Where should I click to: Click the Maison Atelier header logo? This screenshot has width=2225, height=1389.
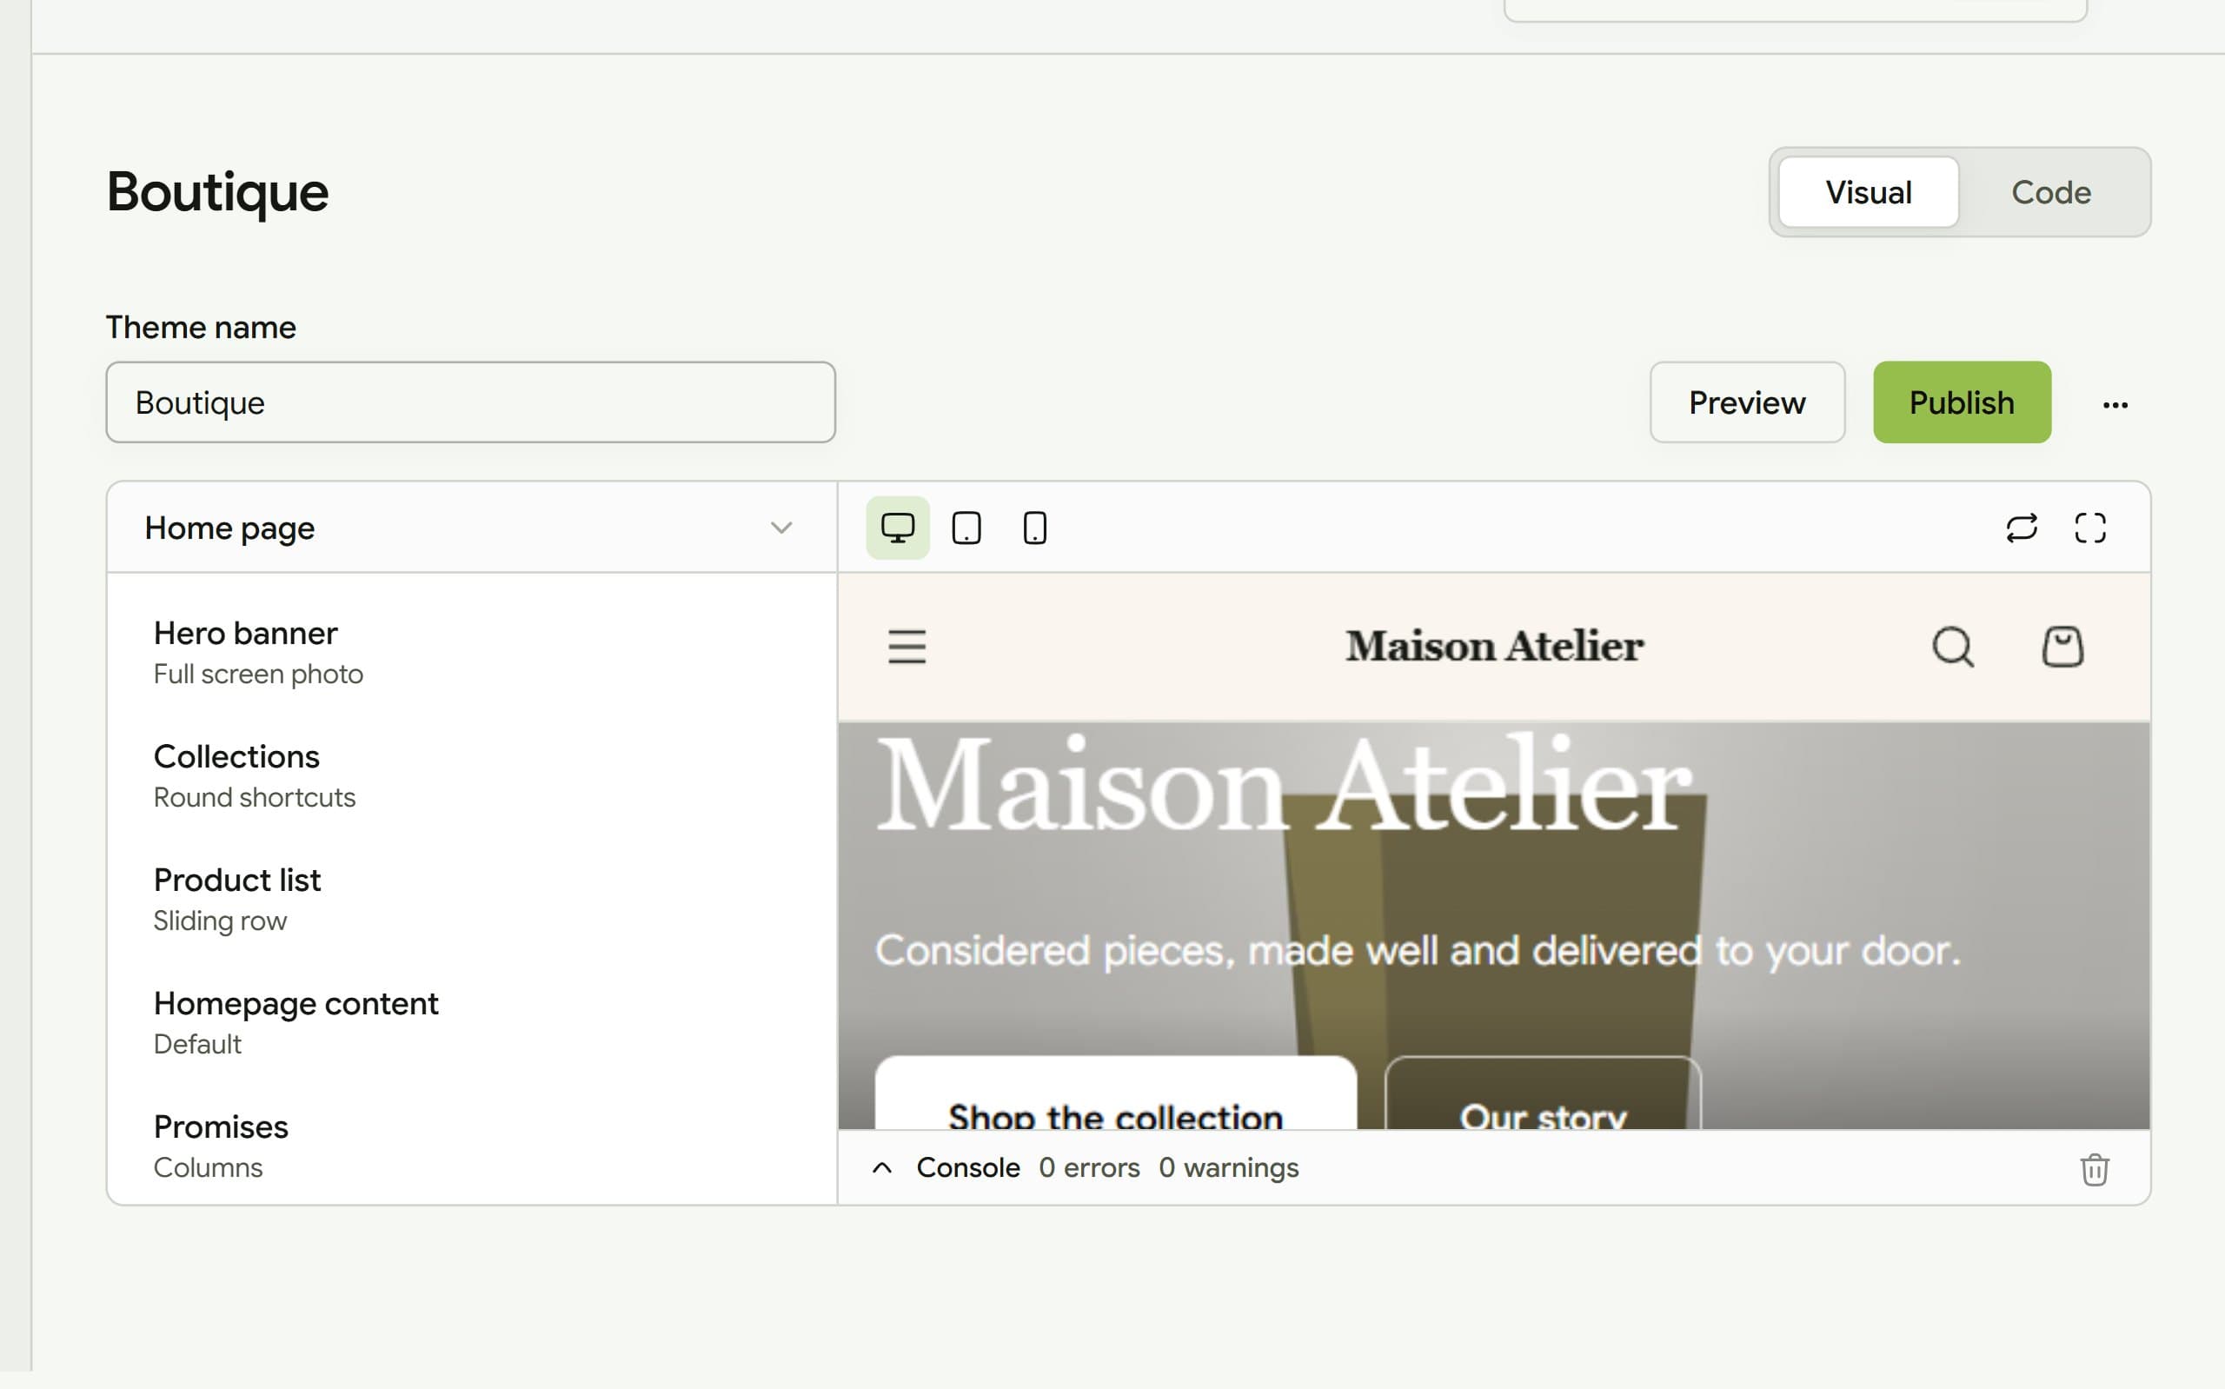click(1494, 647)
